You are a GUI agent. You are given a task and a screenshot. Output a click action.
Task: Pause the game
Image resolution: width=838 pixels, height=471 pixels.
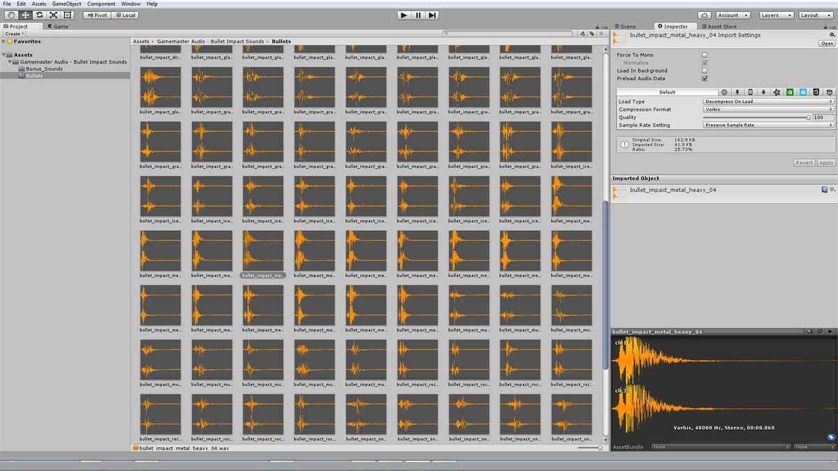coord(418,15)
